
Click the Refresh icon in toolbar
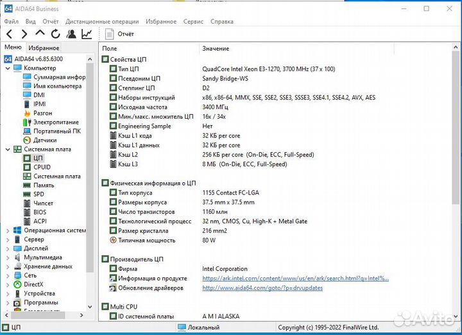(x=56, y=34)
